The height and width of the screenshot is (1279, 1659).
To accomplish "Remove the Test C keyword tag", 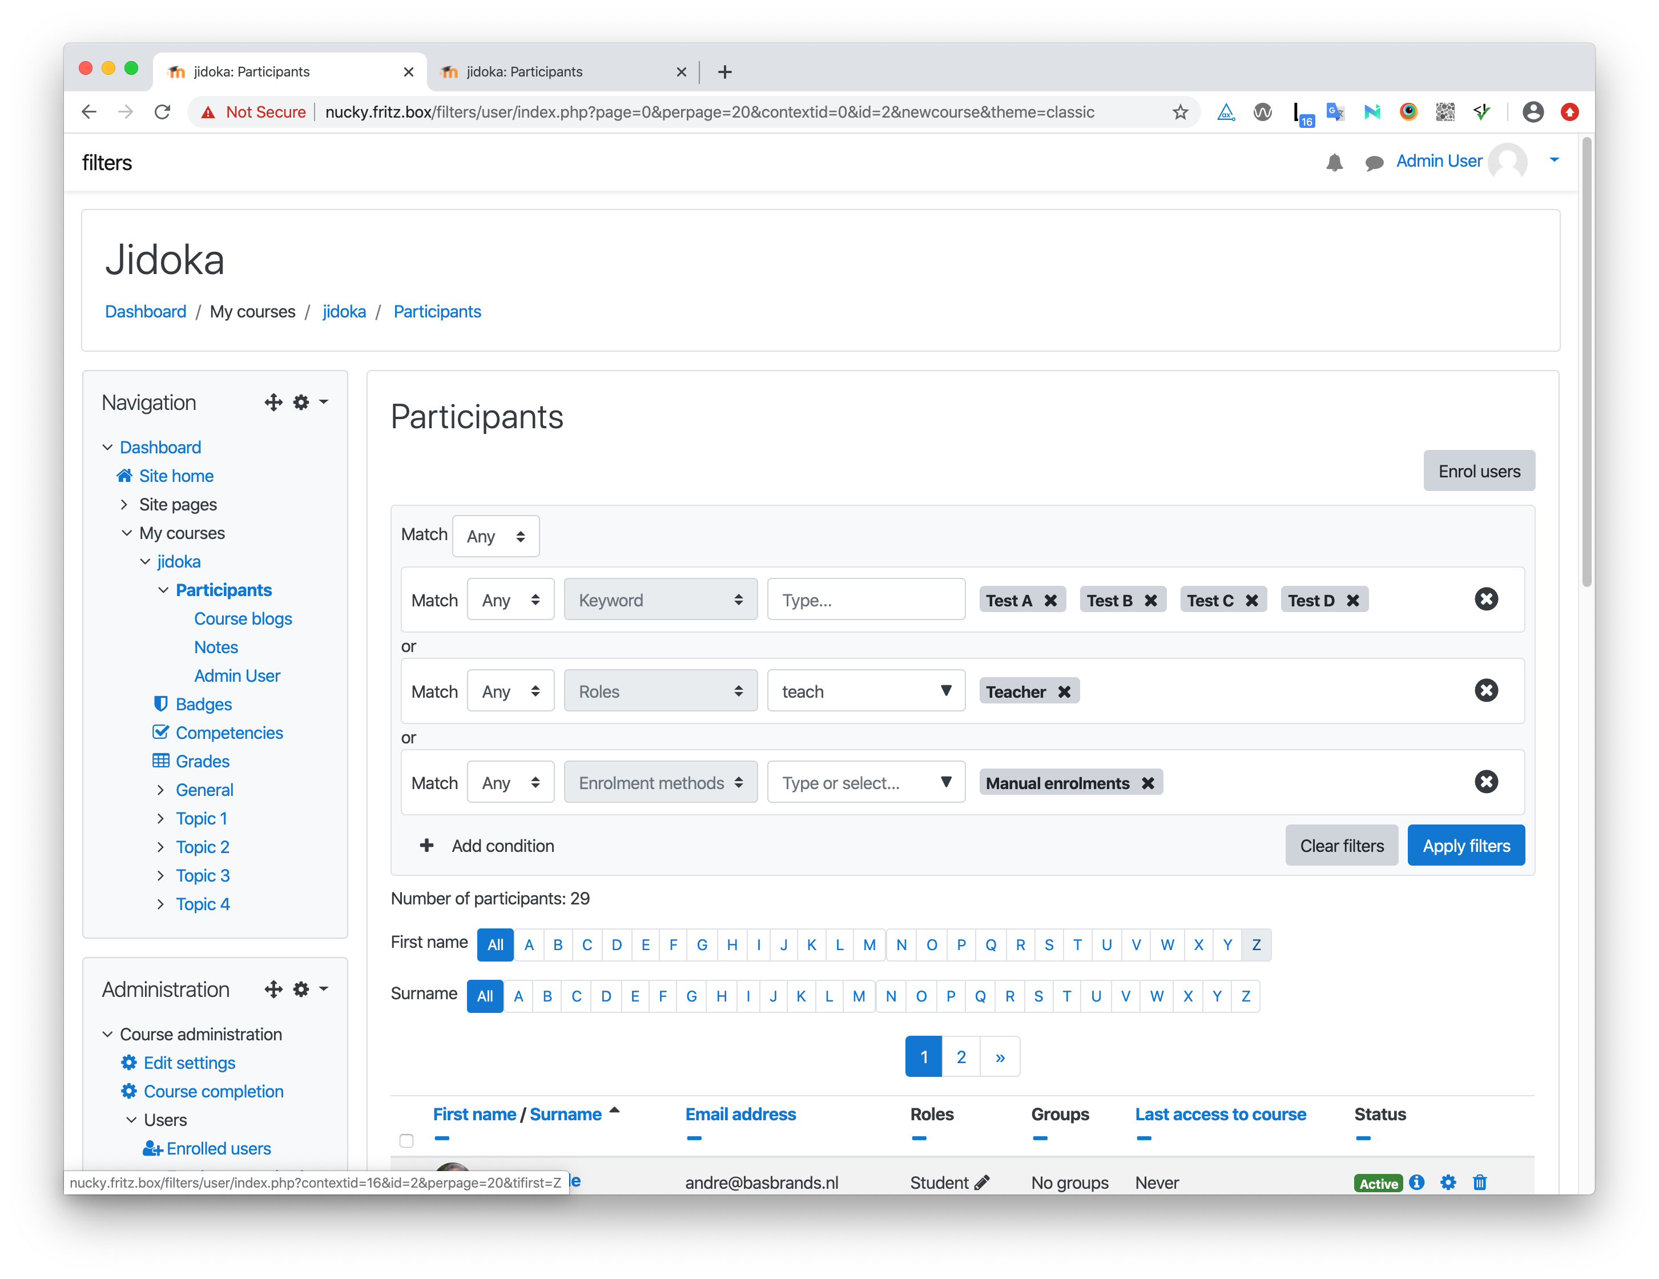I will click(x=1252, y=600).
